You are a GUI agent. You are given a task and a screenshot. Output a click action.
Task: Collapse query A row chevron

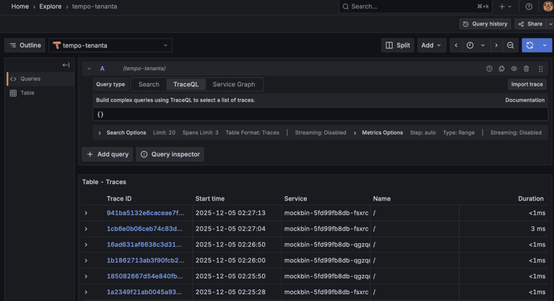point(89,69)
